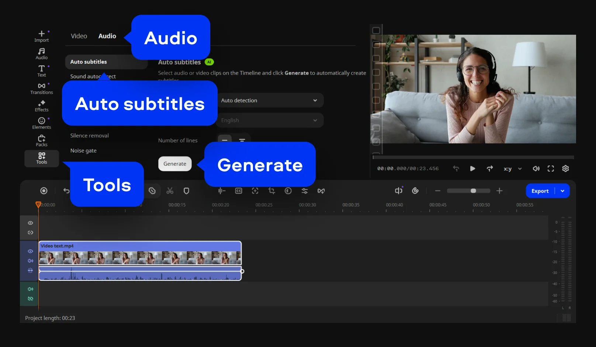Image resolution: width=596 pixels, height=347 pixels.
Task: Hide the main video track using its eye icon
Action: 30,251
